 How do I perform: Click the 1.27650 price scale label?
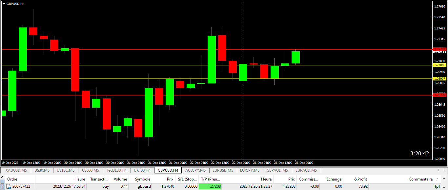[439, 6]
